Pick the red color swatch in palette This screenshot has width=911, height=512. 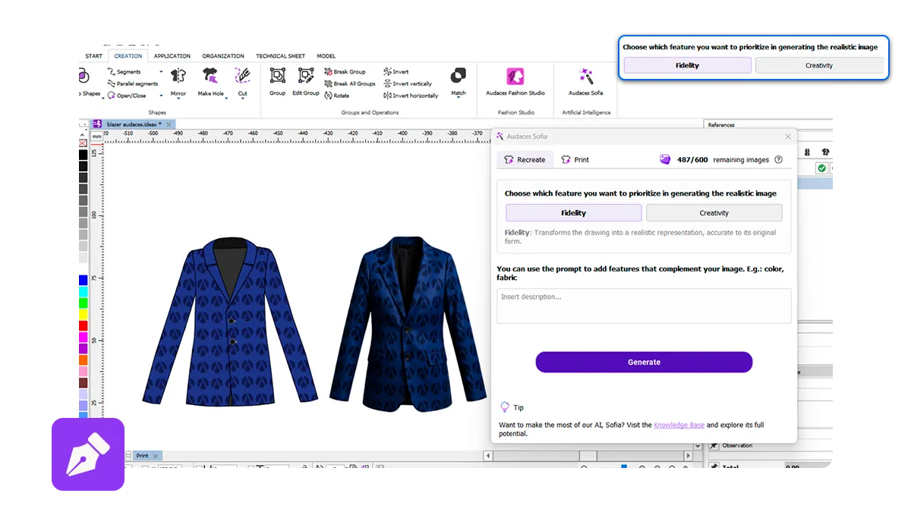pyautogui.click(x=84, y=325)
